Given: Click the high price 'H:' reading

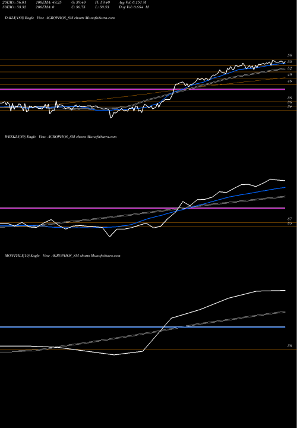Looking at the screenshot, I should [x=102, y=2].
